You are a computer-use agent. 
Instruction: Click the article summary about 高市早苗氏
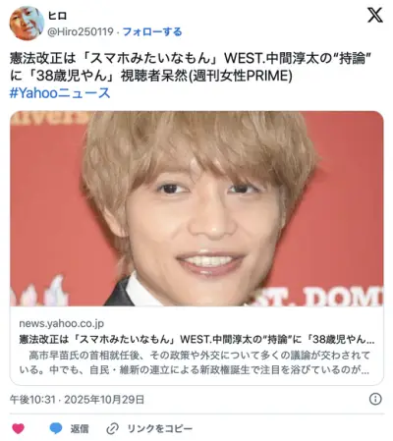click(x=195, y=362)
